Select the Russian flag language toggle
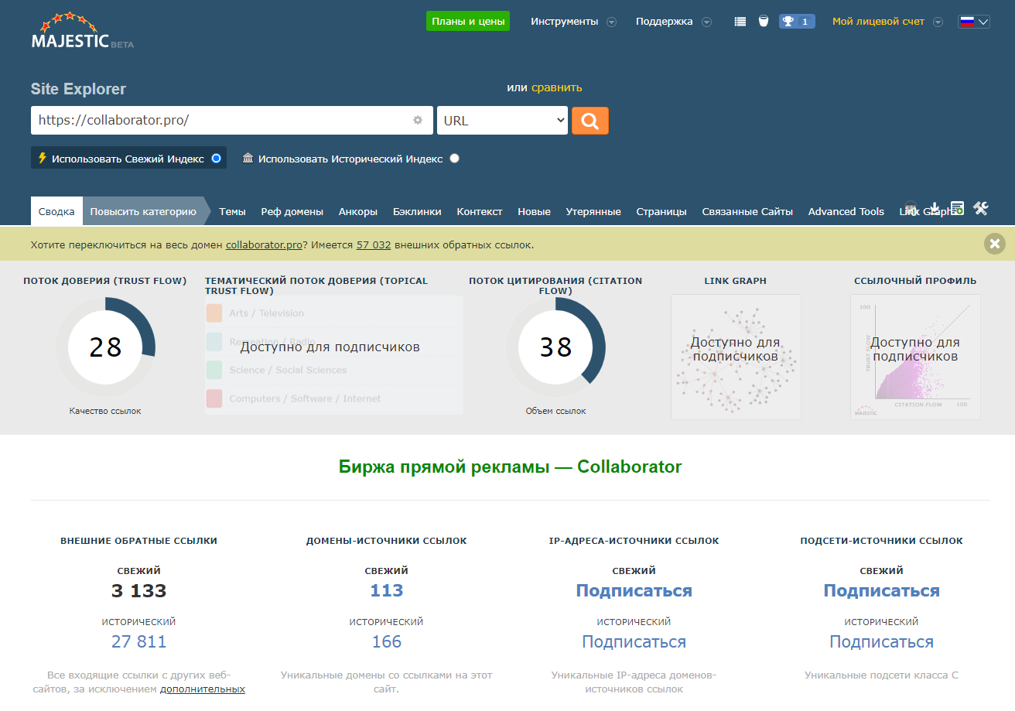The image size is (1015, 711). (973, 21)
